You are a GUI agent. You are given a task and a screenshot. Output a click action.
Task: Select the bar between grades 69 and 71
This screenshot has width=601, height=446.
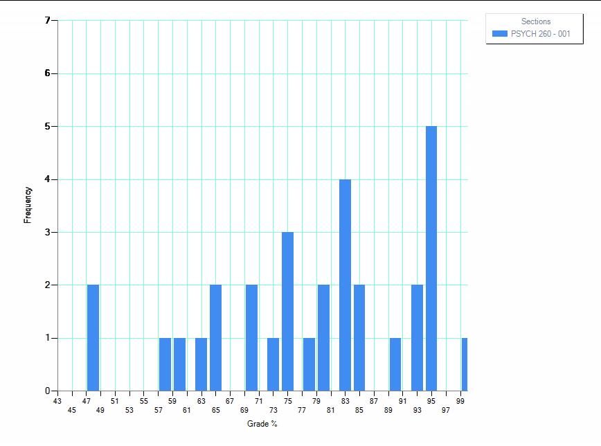pyautogui.click(x=251, y=338)
